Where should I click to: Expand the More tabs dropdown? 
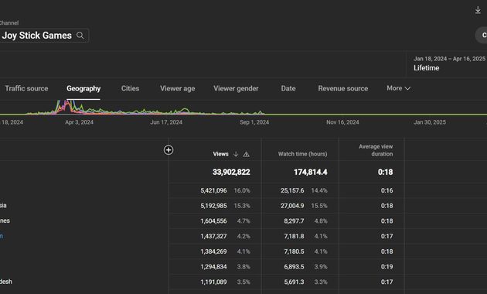click(x=398, y=88)
